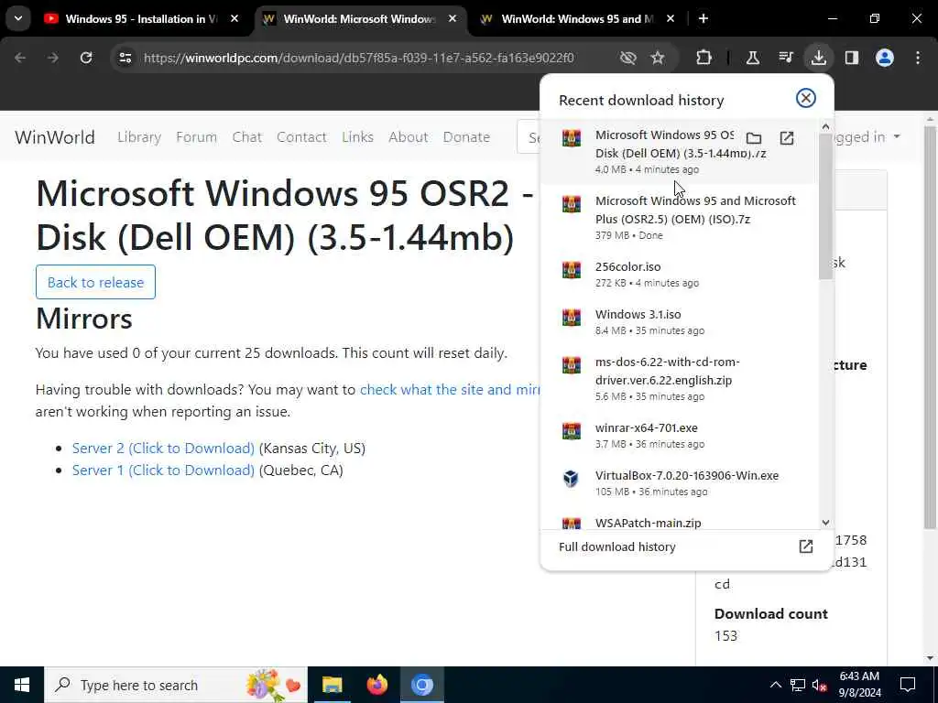
Task: Open the Windows Start button
Action: tap(22, 685)
